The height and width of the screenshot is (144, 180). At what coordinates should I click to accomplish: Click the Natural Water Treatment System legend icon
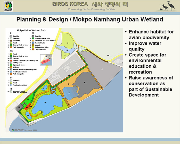[x=11, y=69]
